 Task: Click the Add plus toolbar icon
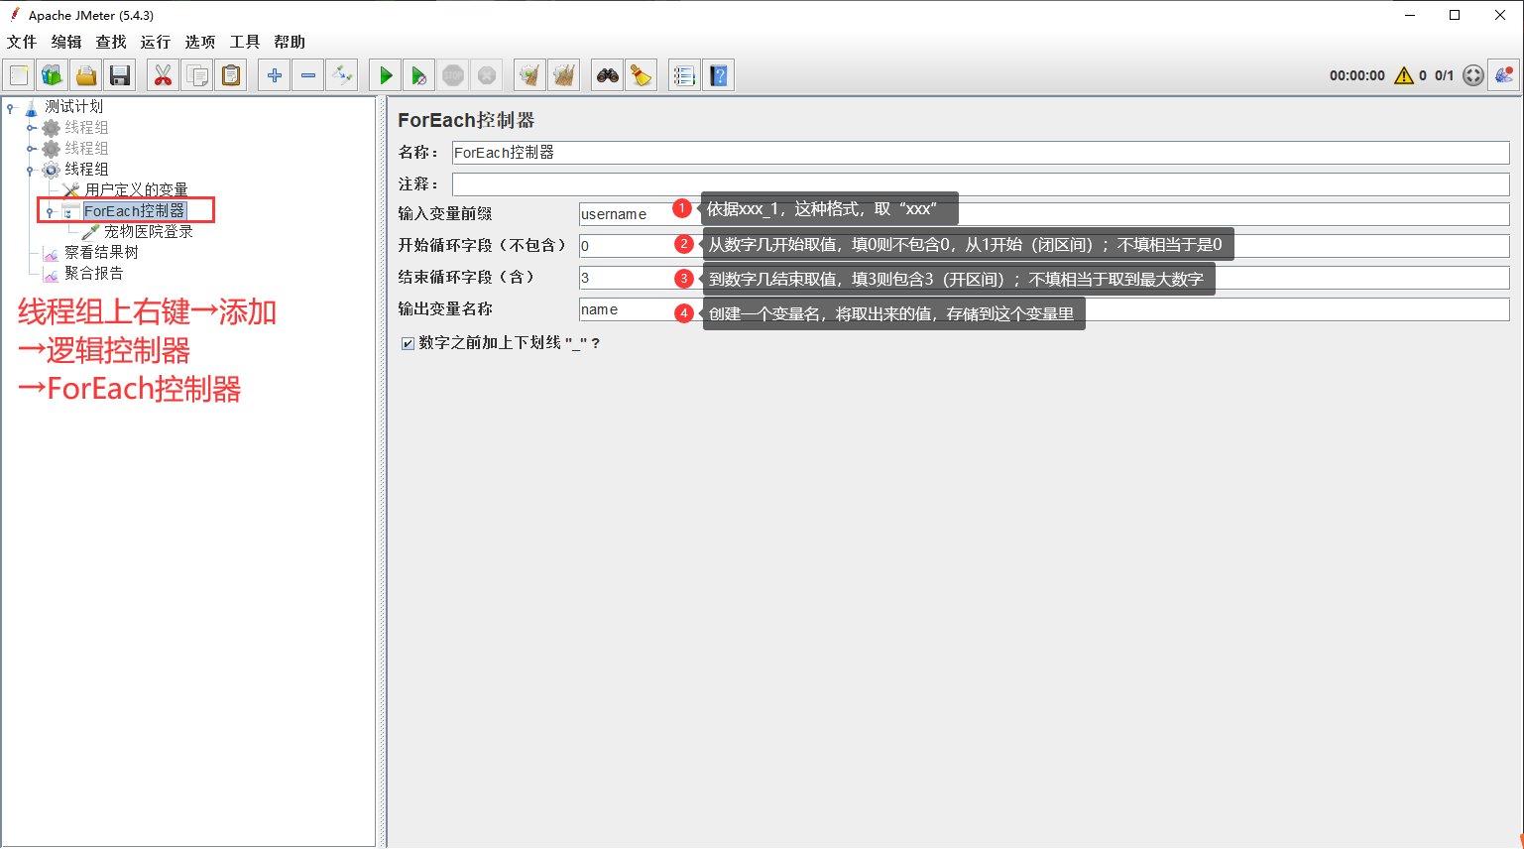click(x=275, y=75)
